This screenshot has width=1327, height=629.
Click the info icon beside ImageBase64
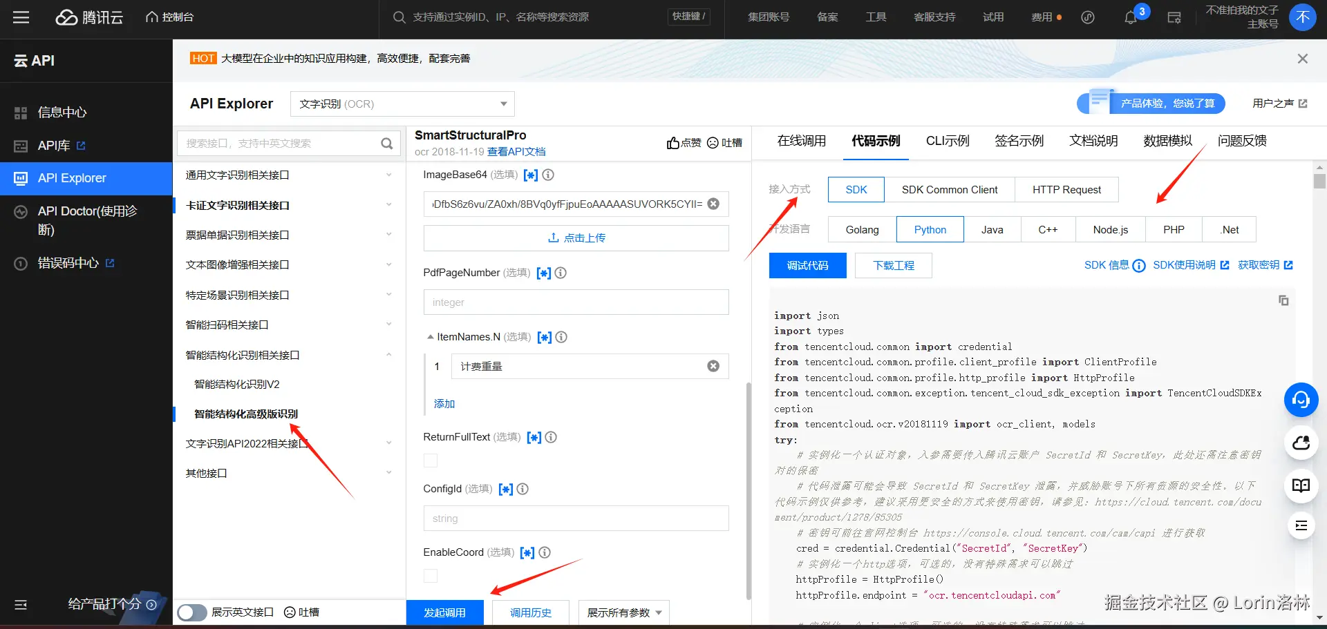pos(548,175)
